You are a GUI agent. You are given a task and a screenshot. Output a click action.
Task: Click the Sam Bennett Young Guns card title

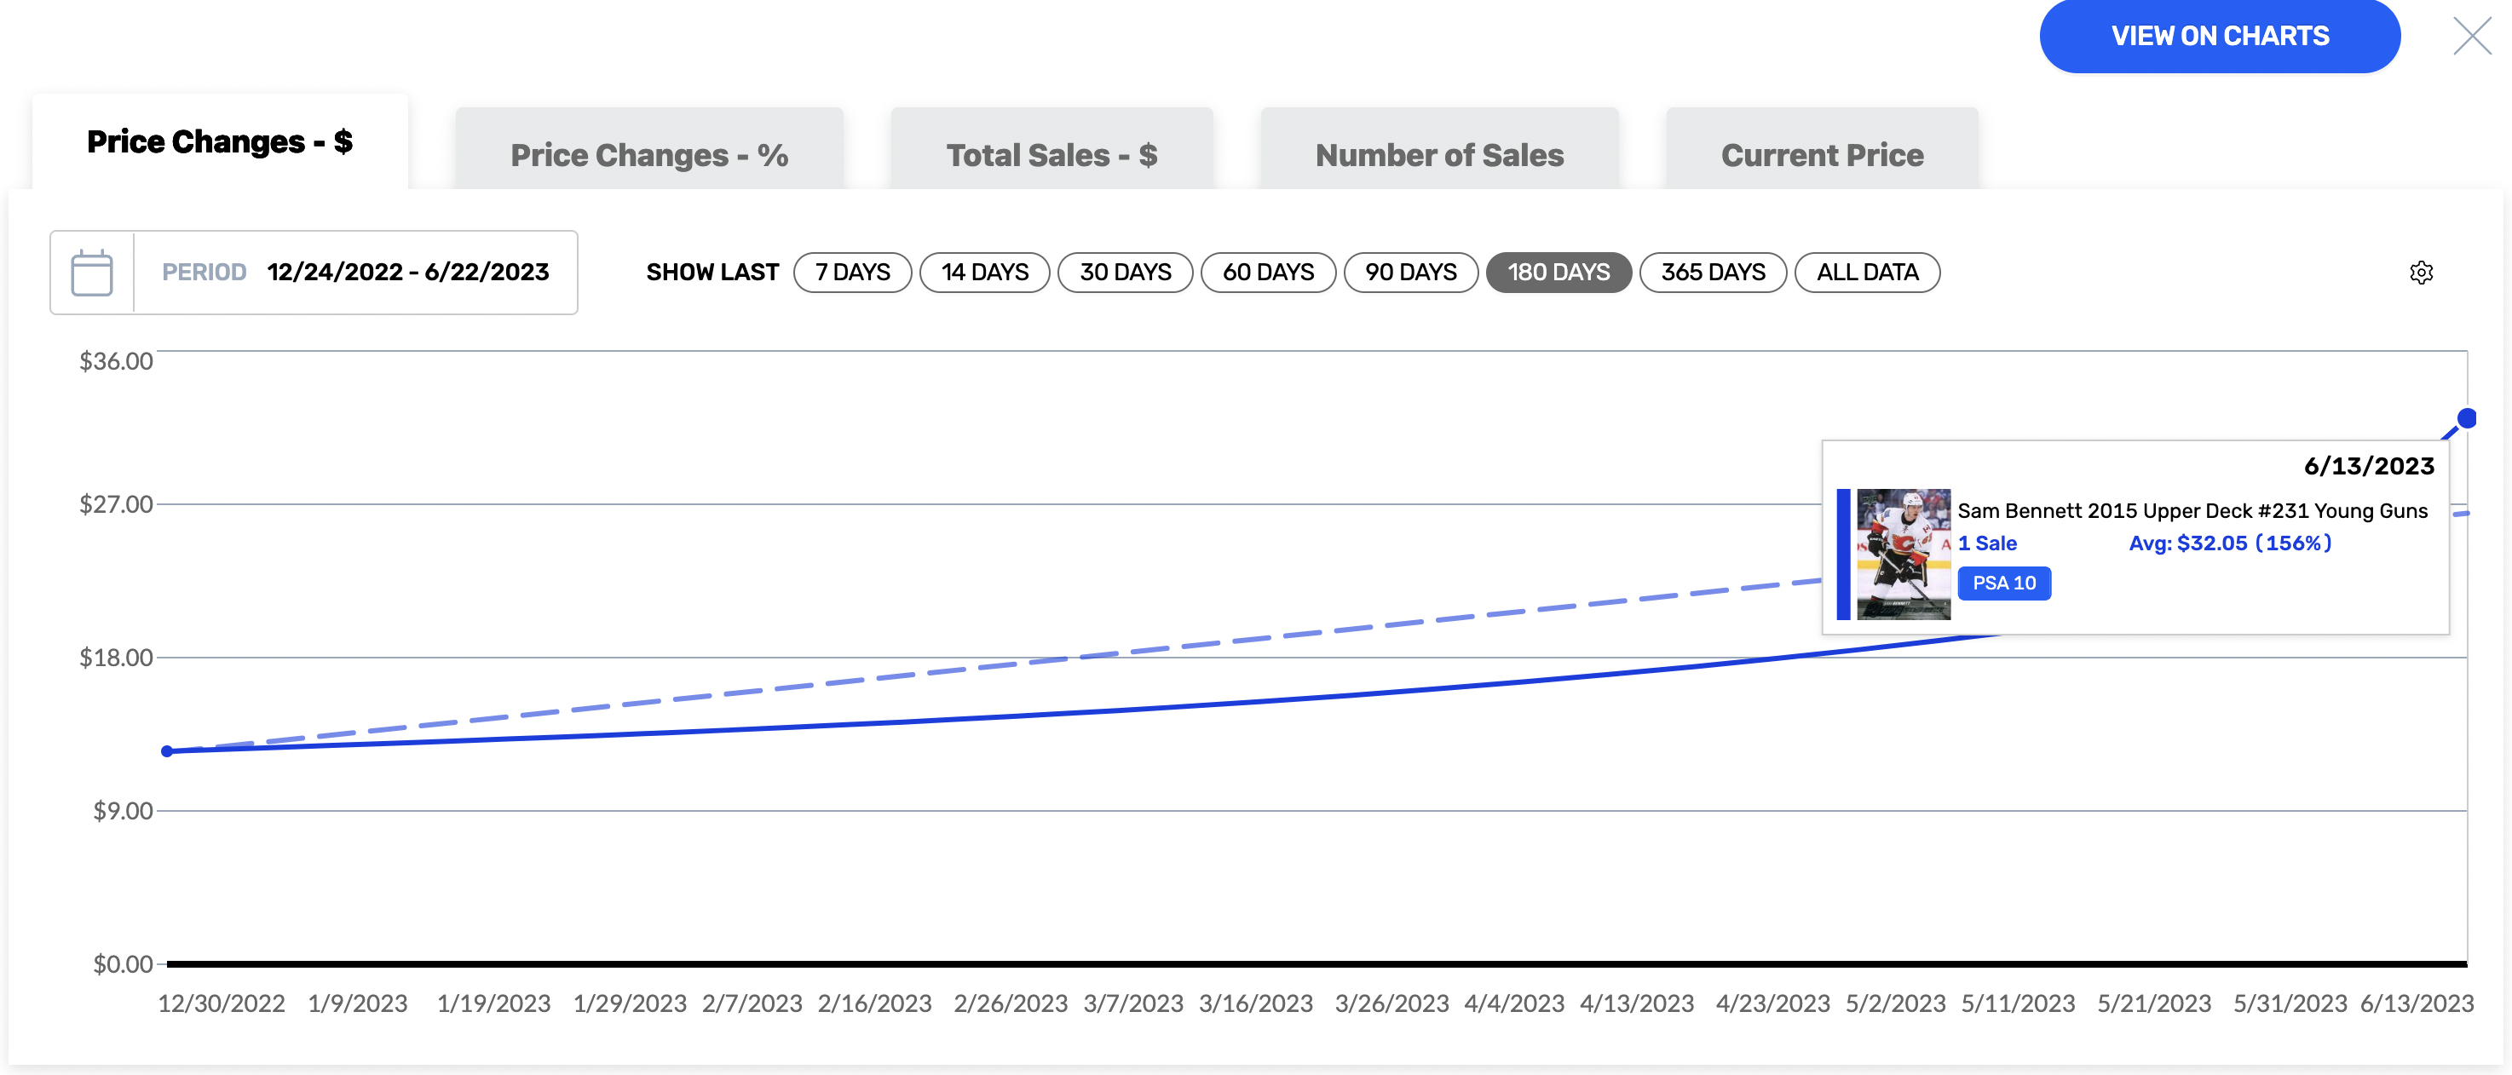(x=2192, y=511)
